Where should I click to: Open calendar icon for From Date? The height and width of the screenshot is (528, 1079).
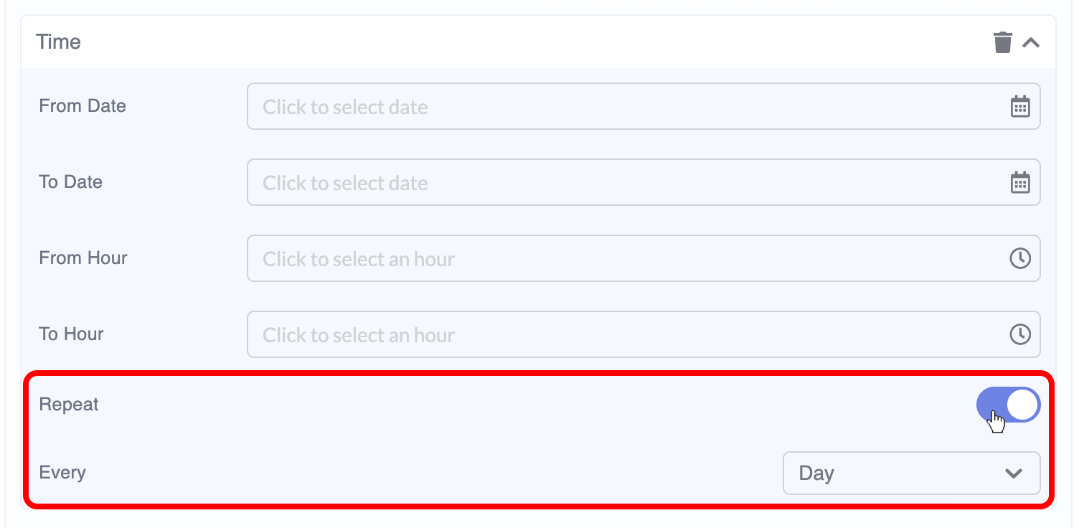[1019, 107]
